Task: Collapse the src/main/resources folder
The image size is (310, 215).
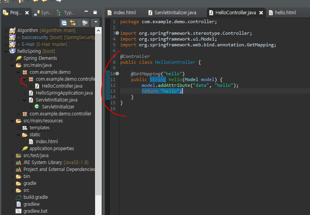Action: pyautogui.click(x=12, y=121)
